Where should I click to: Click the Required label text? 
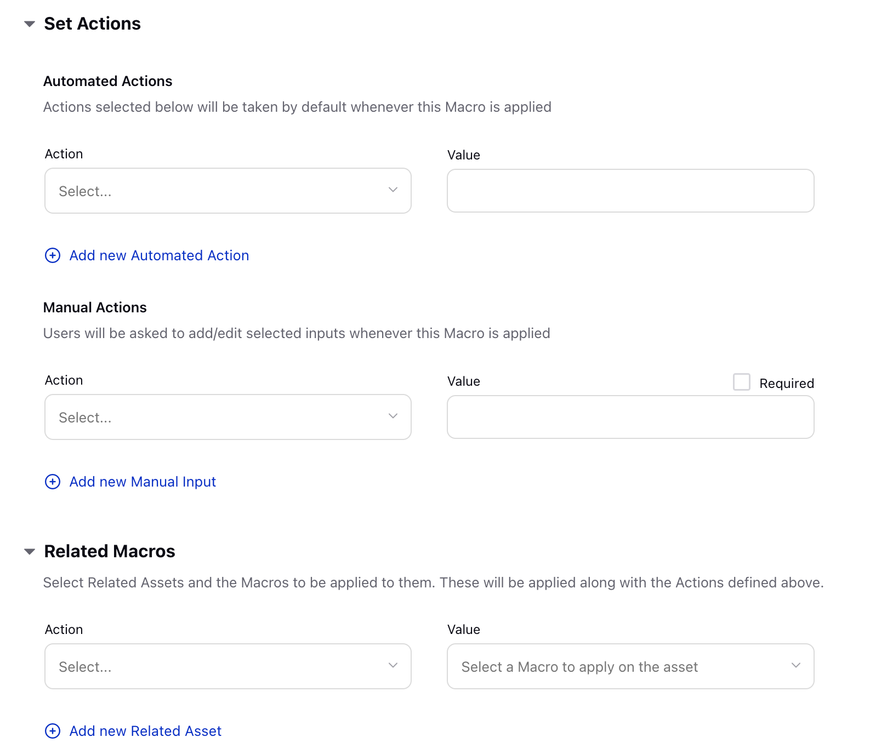[x=787, y=384]
